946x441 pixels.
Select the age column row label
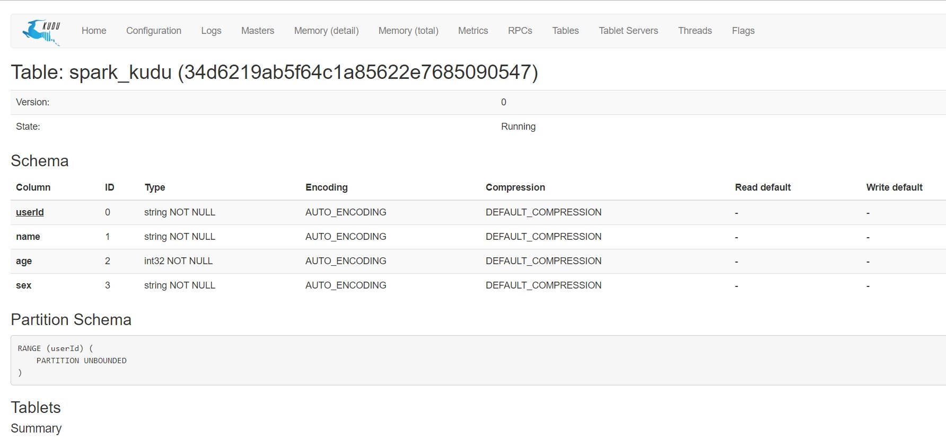click(24, 261)
